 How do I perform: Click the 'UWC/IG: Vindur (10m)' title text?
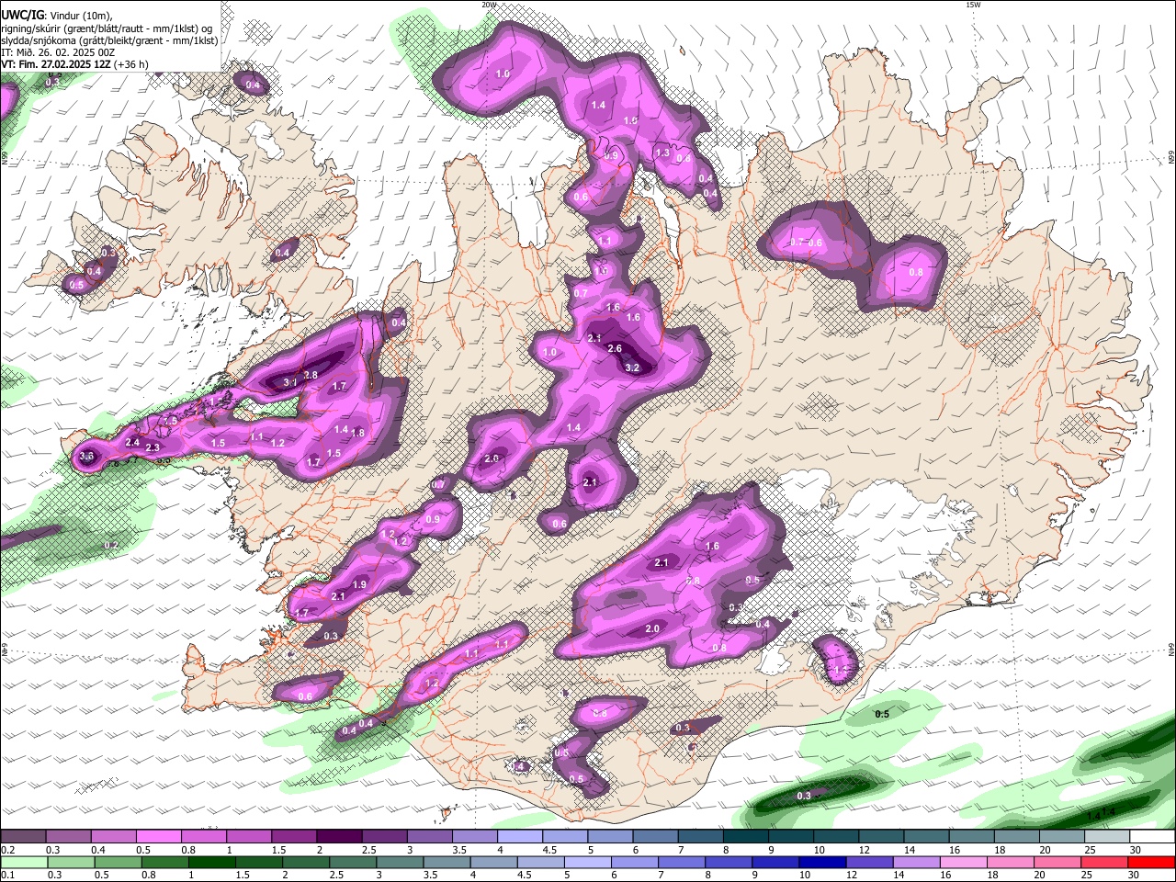click(x=57, y=16)
